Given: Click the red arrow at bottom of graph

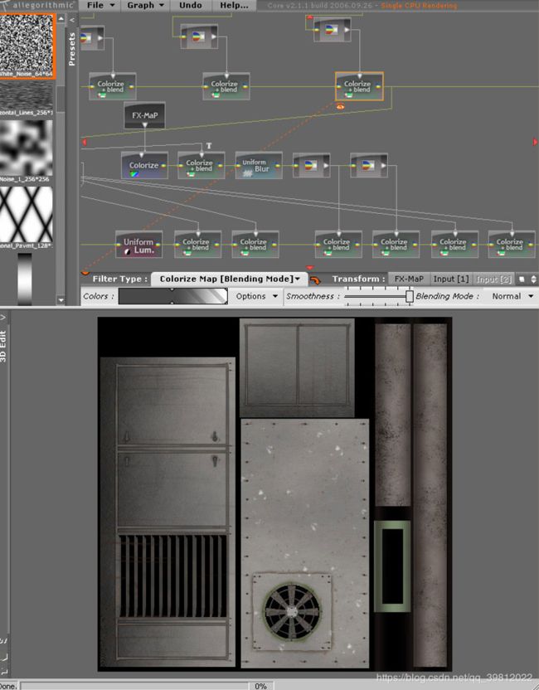Looking at the screenshot, I should pos(310,268).
